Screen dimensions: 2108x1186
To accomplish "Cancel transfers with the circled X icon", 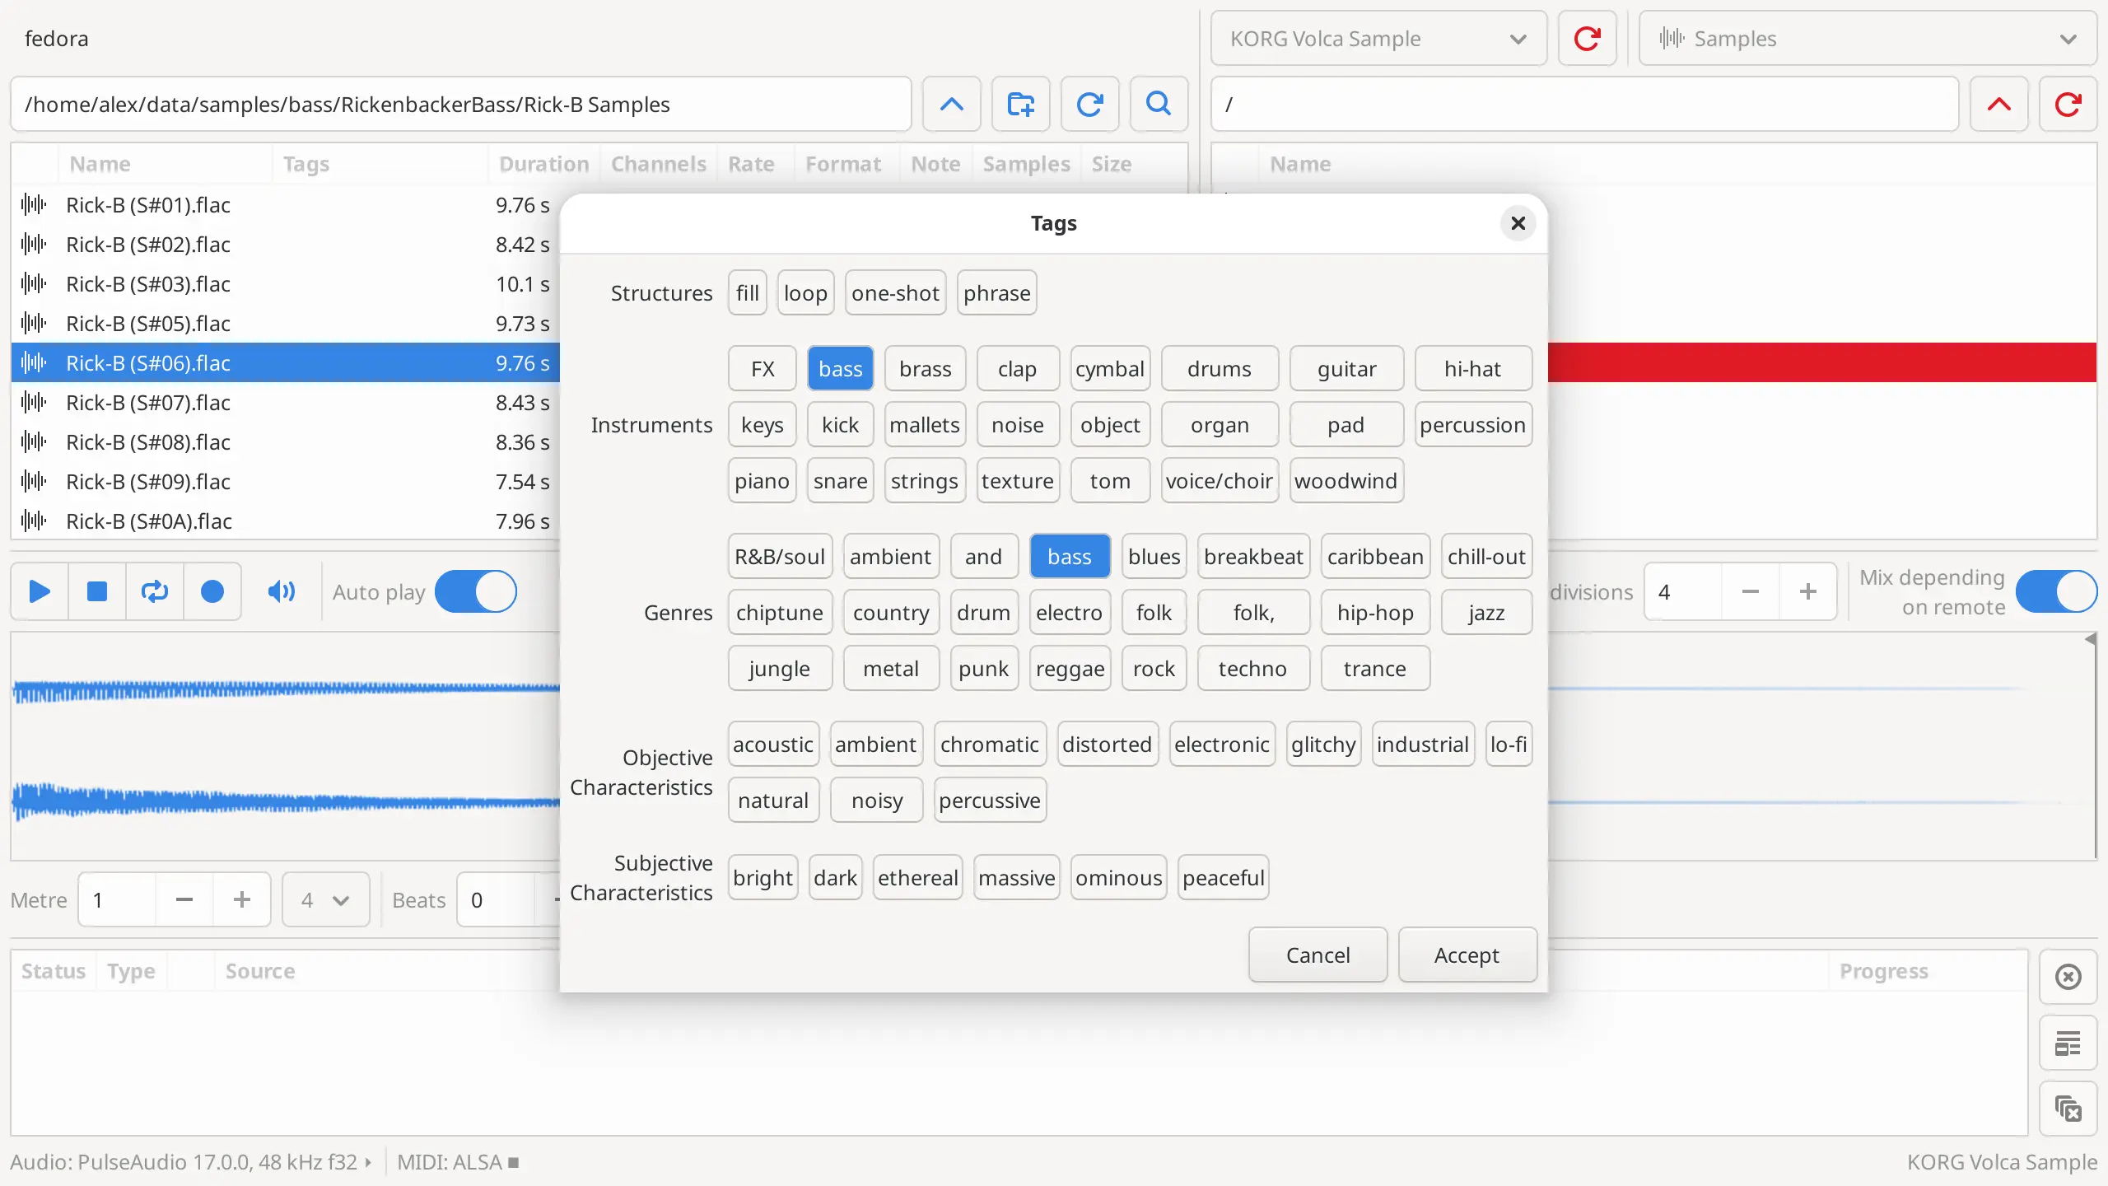I will pos(2068,977).
